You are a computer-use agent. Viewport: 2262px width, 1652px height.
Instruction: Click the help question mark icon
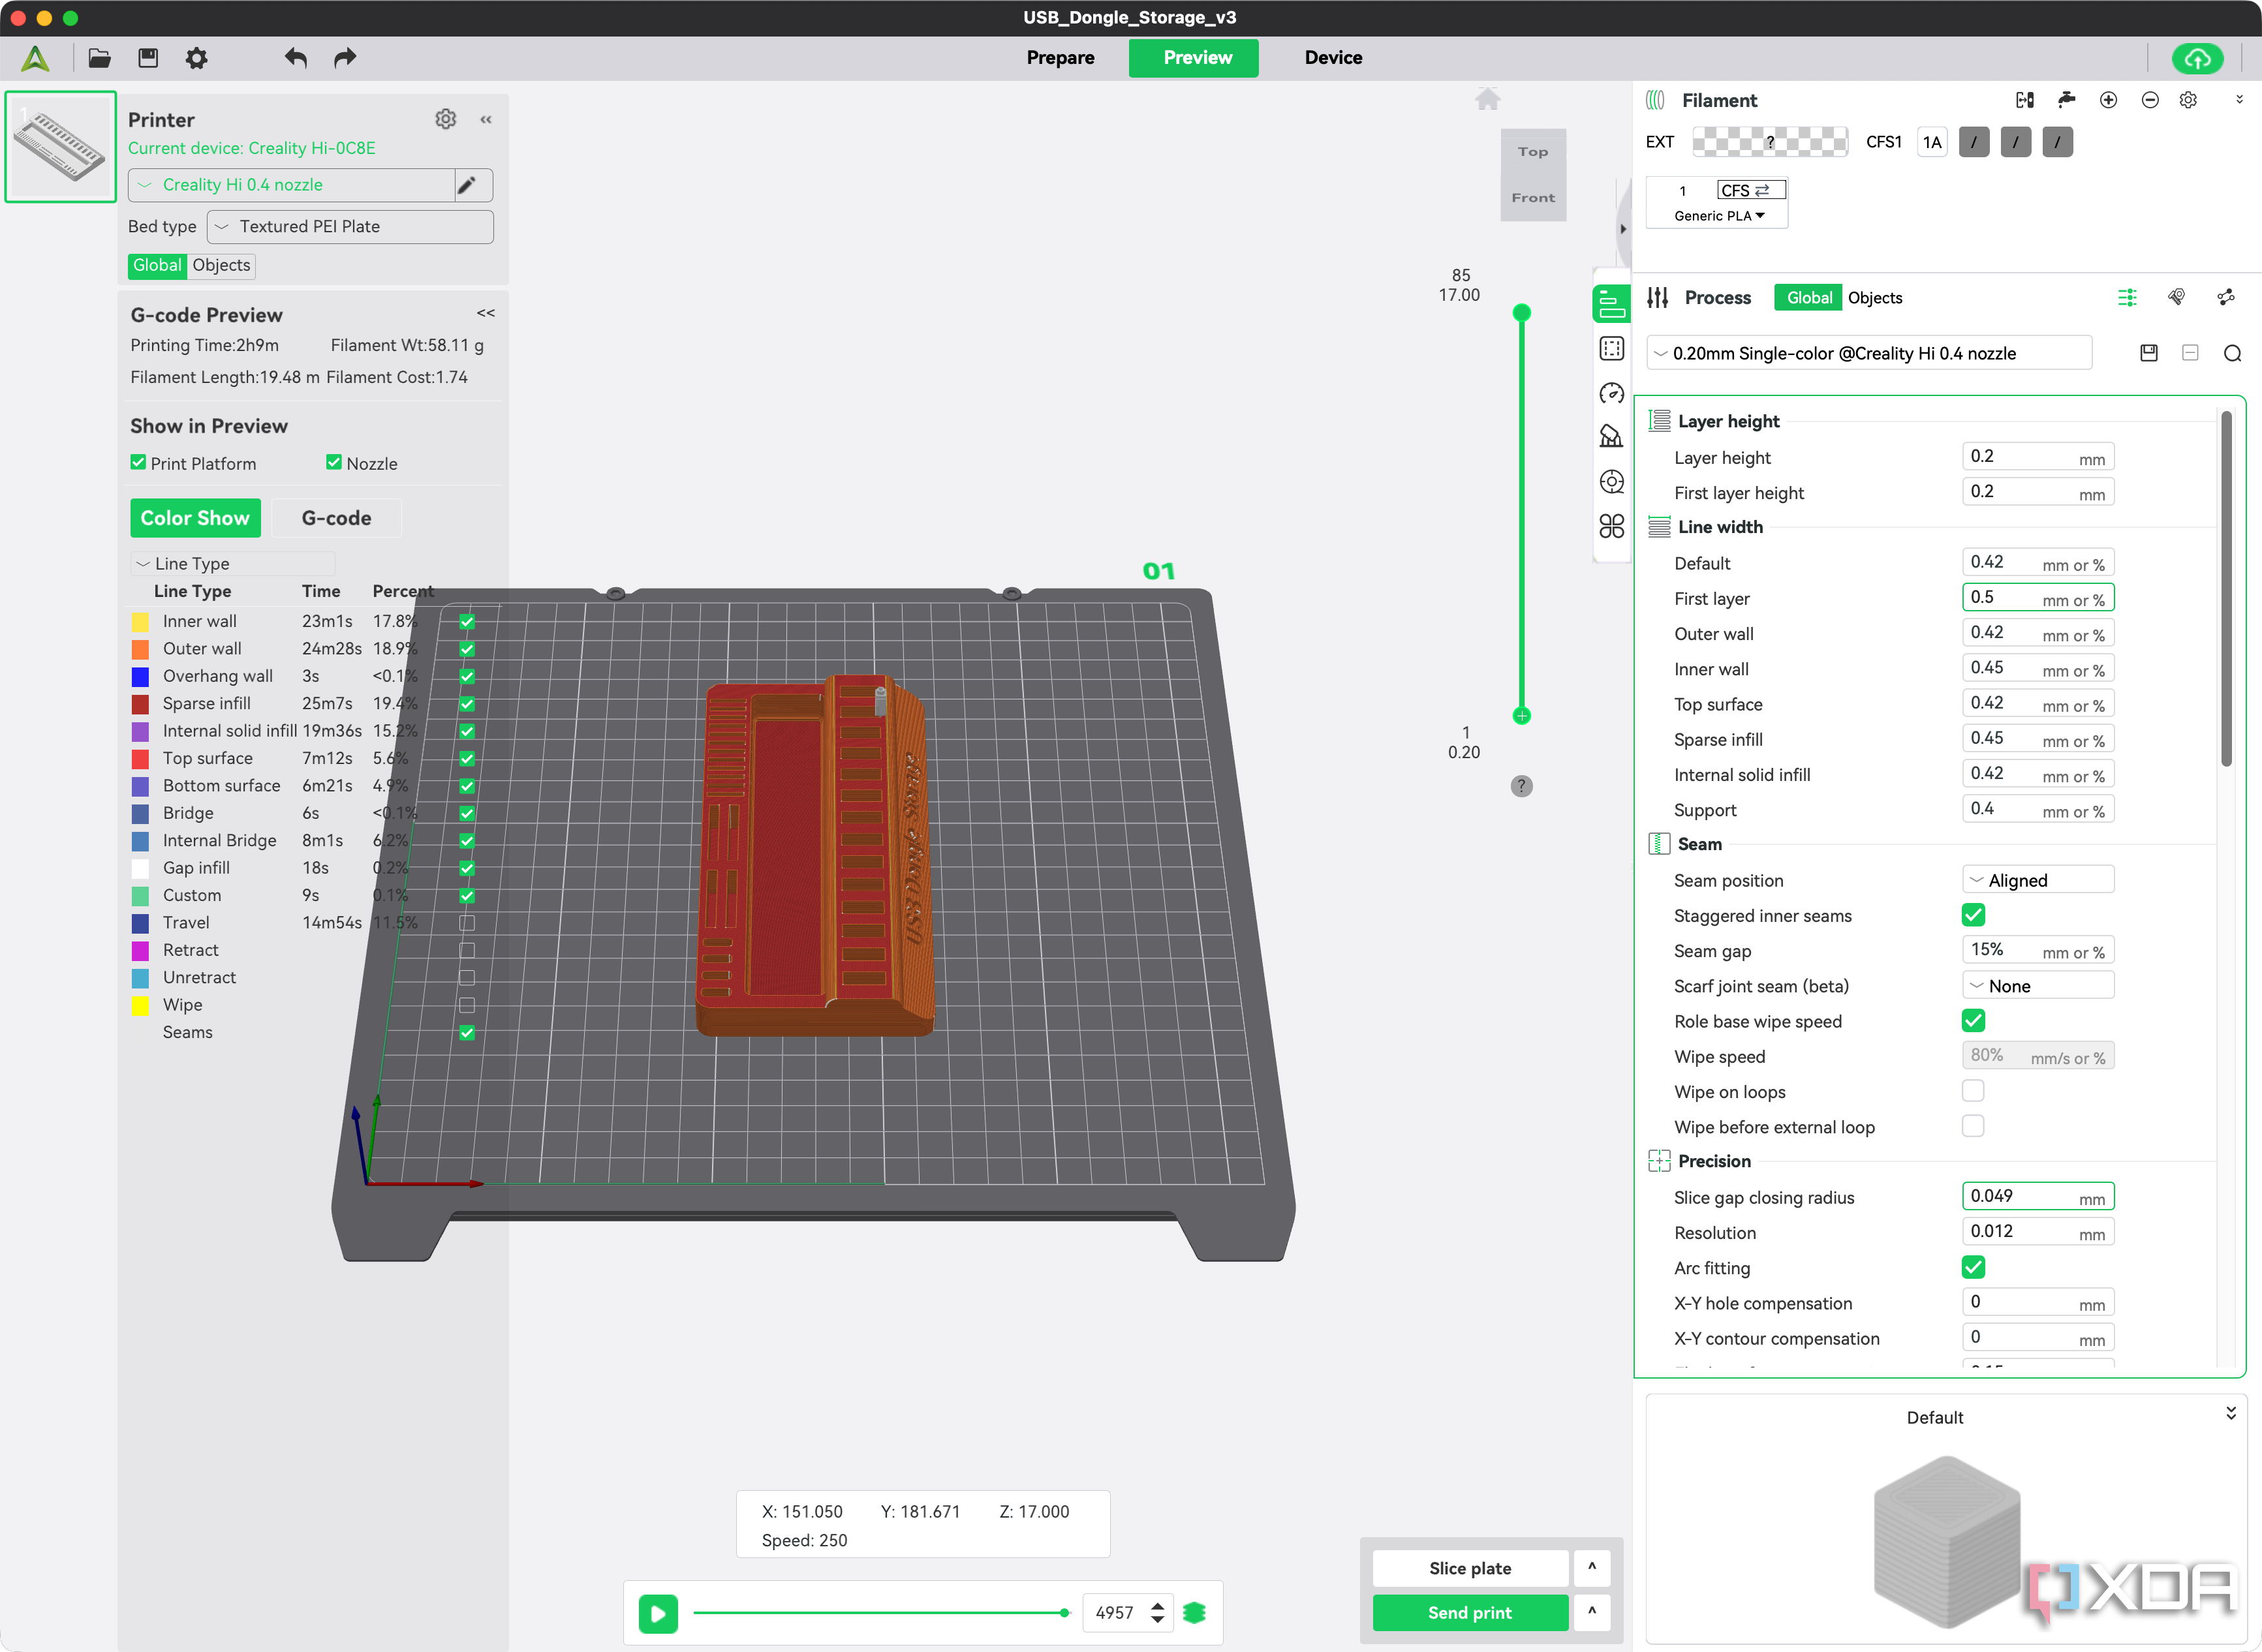(x=1521, y=786)
